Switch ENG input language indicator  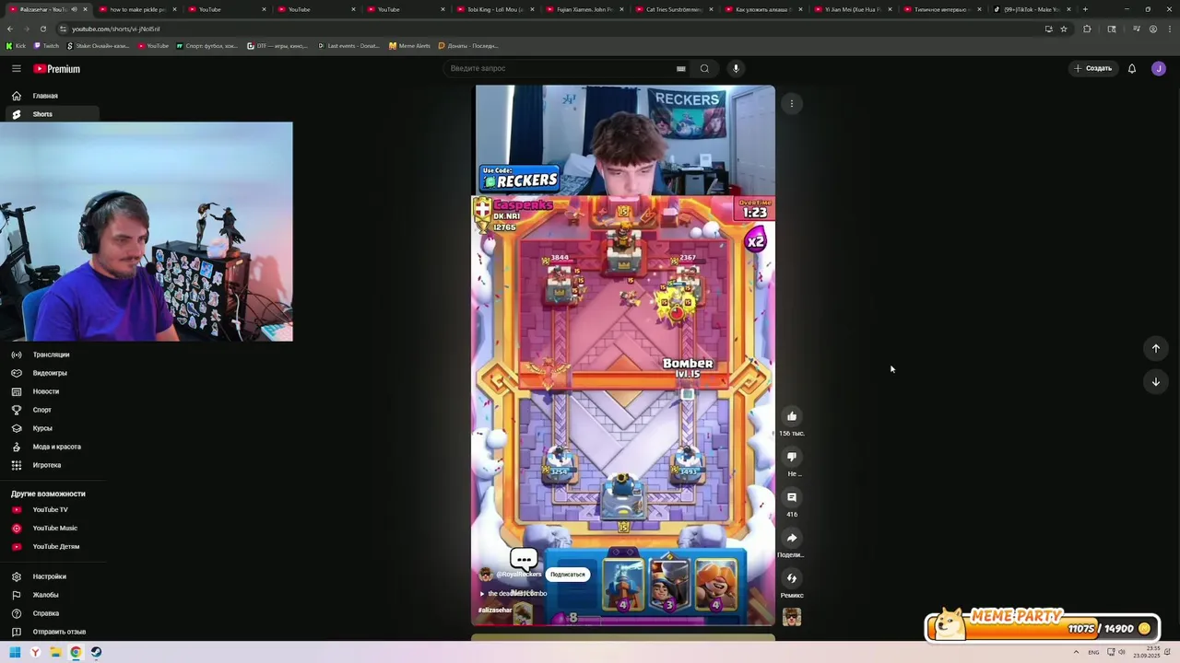point(1093,652)
